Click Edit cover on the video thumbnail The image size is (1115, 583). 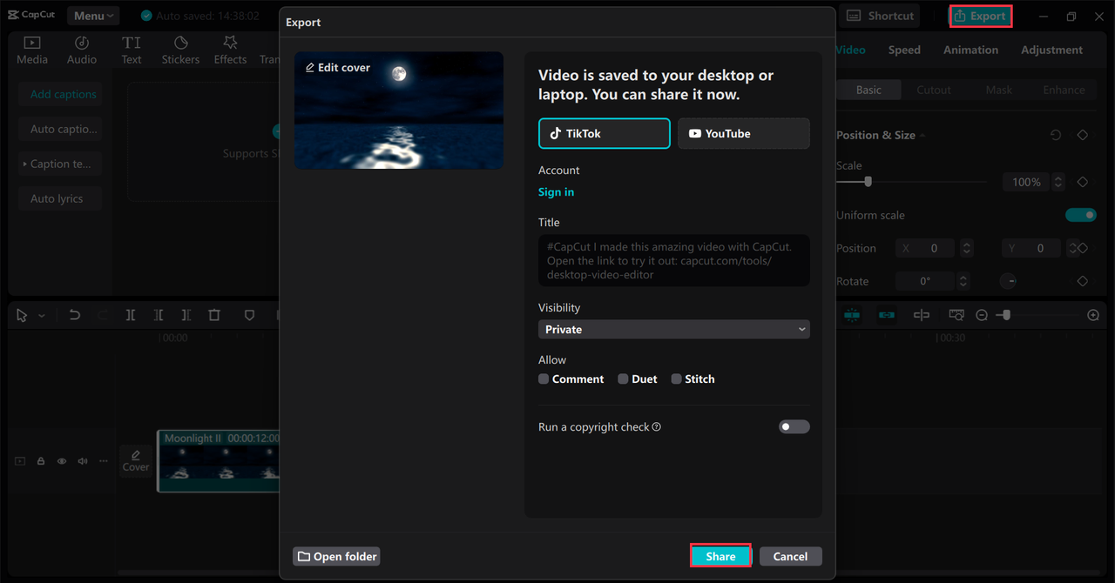[338, 68]
